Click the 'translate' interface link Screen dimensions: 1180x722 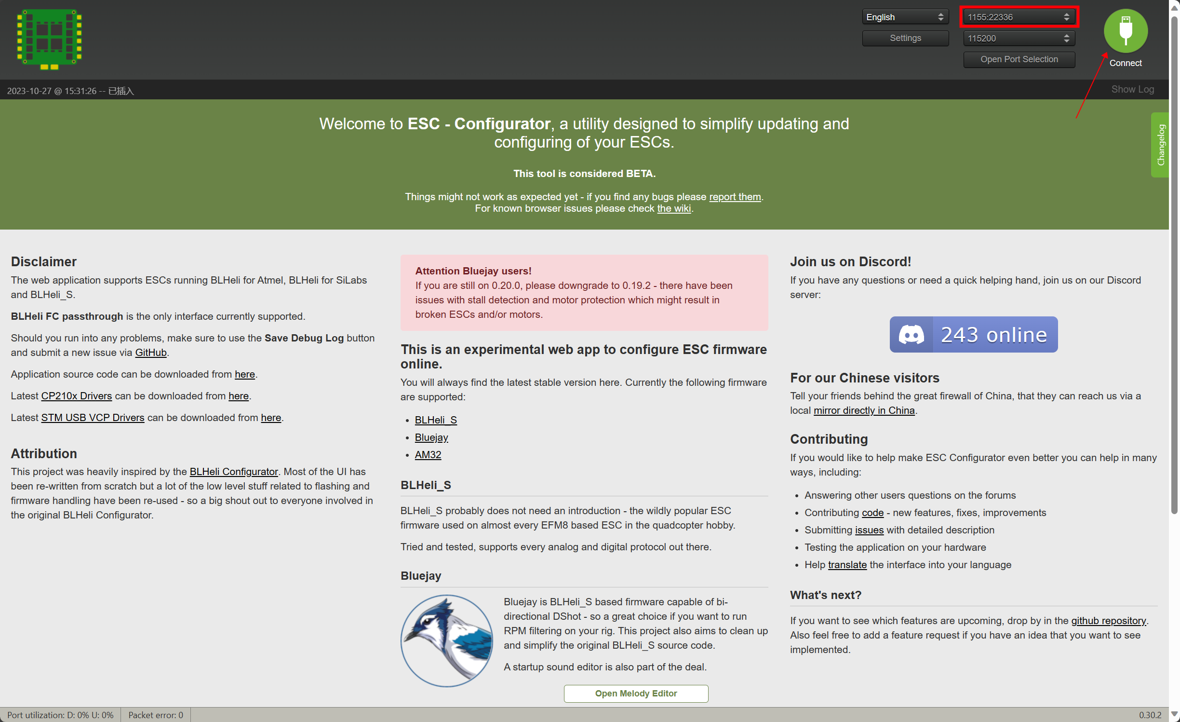(847, 565)
